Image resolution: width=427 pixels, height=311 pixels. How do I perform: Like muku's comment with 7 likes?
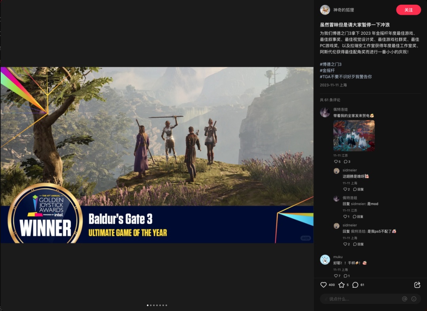[x=337, y=275]
